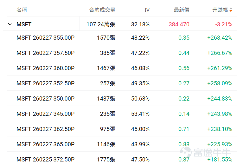Open option MSFT 260227 365.00P

coord(46,144)
